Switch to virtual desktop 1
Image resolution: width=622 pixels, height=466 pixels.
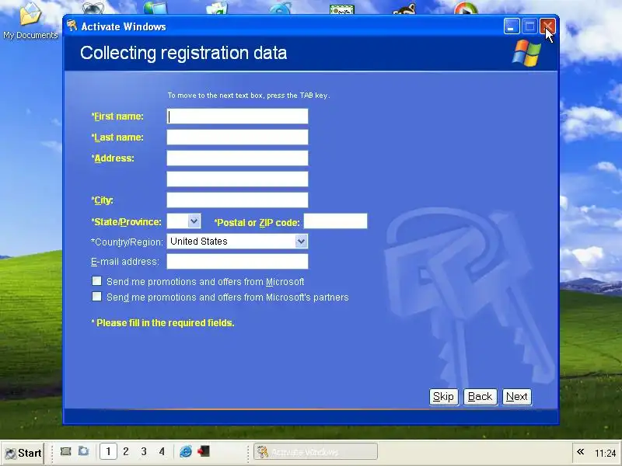click(108, 451)
